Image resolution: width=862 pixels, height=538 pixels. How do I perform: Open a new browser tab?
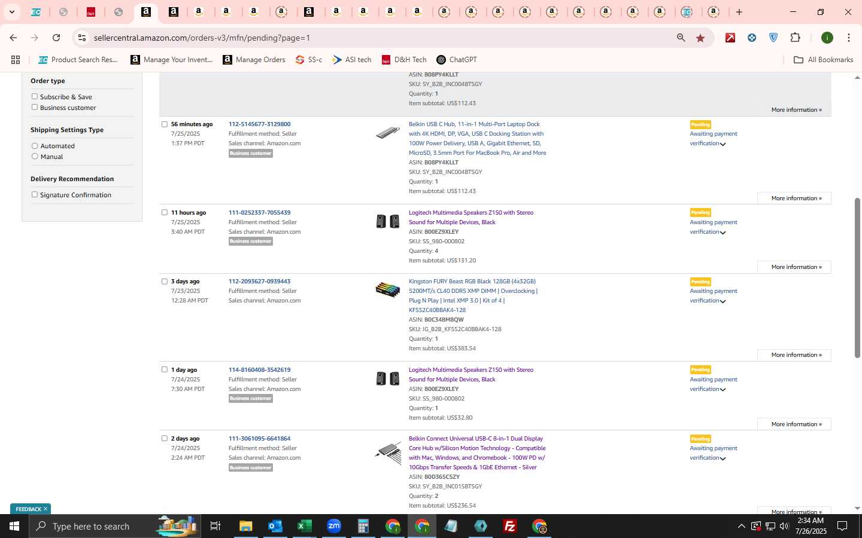[x=739, y=12]
